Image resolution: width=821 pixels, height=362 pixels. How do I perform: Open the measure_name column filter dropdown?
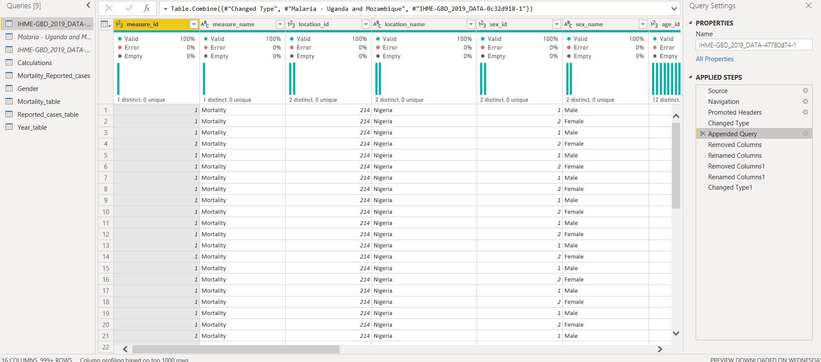(280, 24)
